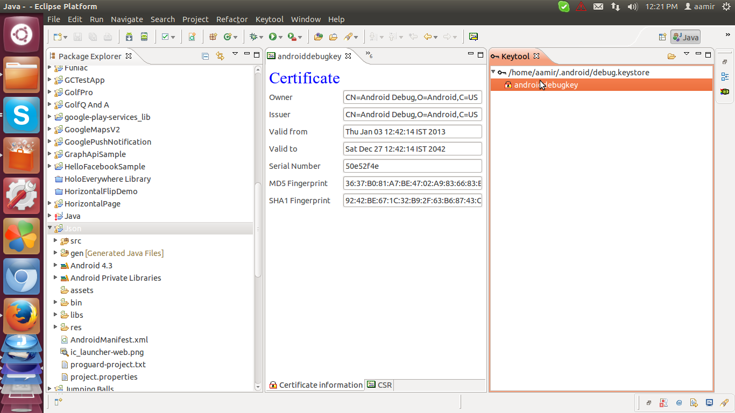This screenshot has width=735, height=413.
Task: Open Package Explorer view menu triangle
Action: (x=235, y=54)
